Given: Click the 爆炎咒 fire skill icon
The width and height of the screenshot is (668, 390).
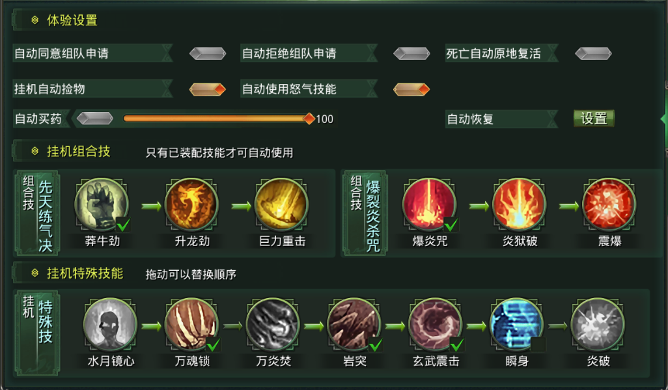Looking at the screenshot, I should pos(430,206).
